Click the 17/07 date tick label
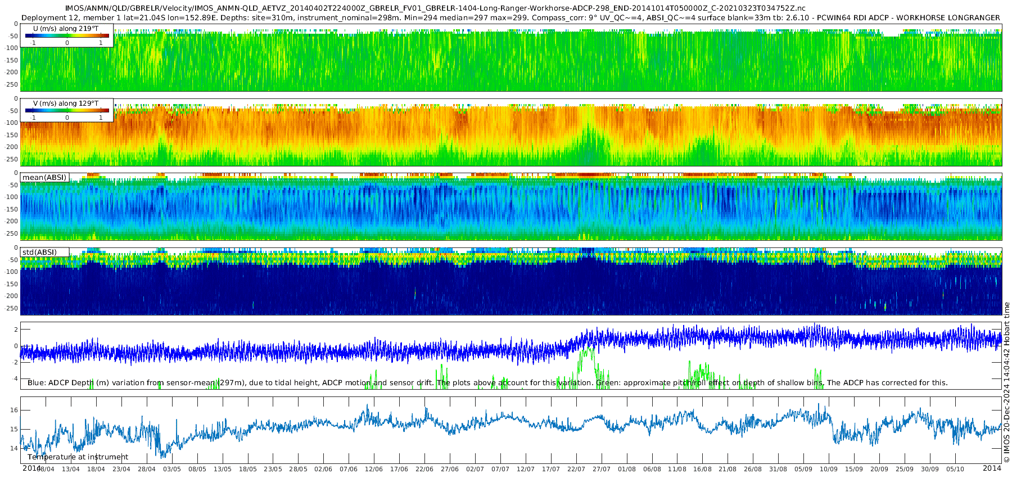This screenshot has width=1012, height=478. pyautogui.click(x=551, y=469)
